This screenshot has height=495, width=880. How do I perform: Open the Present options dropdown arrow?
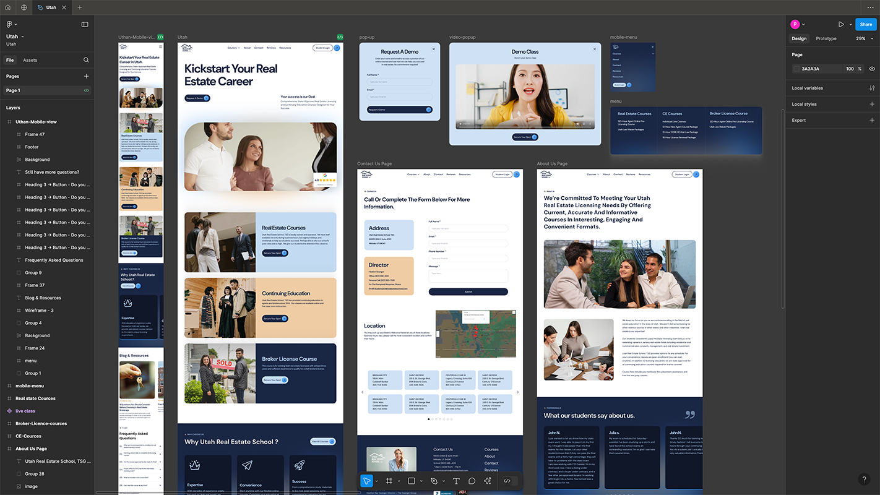(850, 24)
